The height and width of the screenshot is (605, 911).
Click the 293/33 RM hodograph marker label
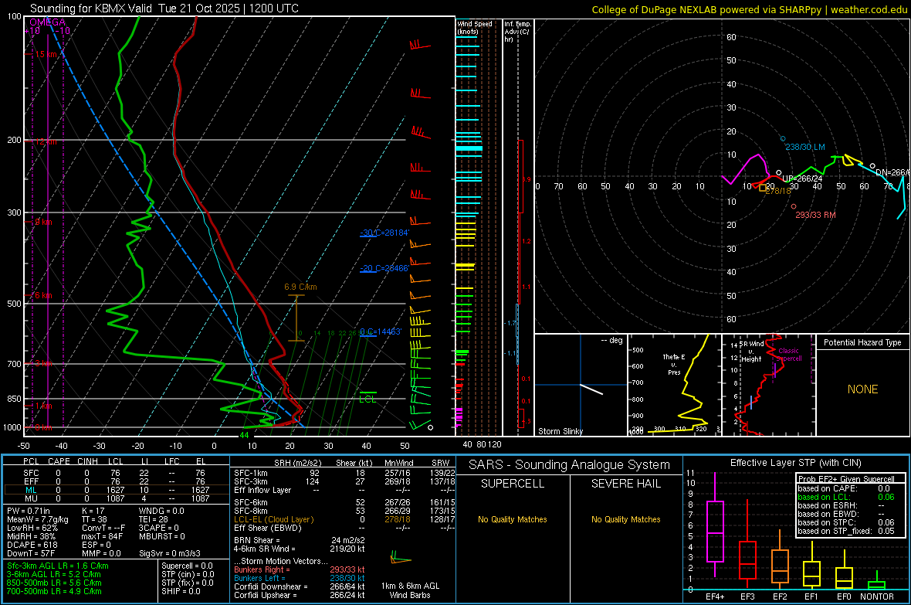816,216
